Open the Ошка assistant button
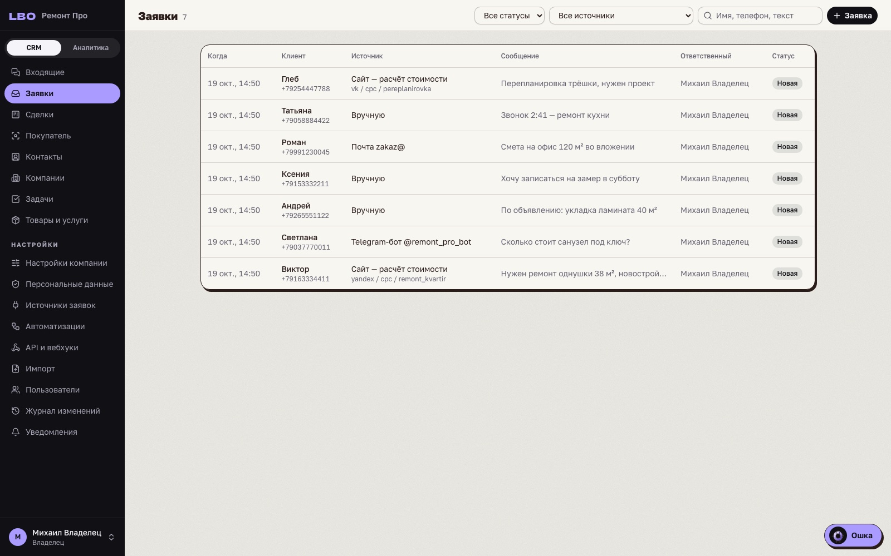Viewport: 891px width, 556px height. (x=853, y=535)
